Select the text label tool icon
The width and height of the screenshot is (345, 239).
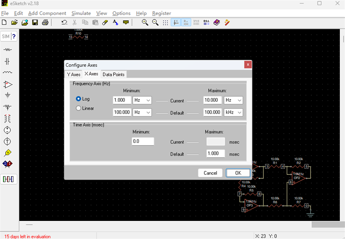115,22
